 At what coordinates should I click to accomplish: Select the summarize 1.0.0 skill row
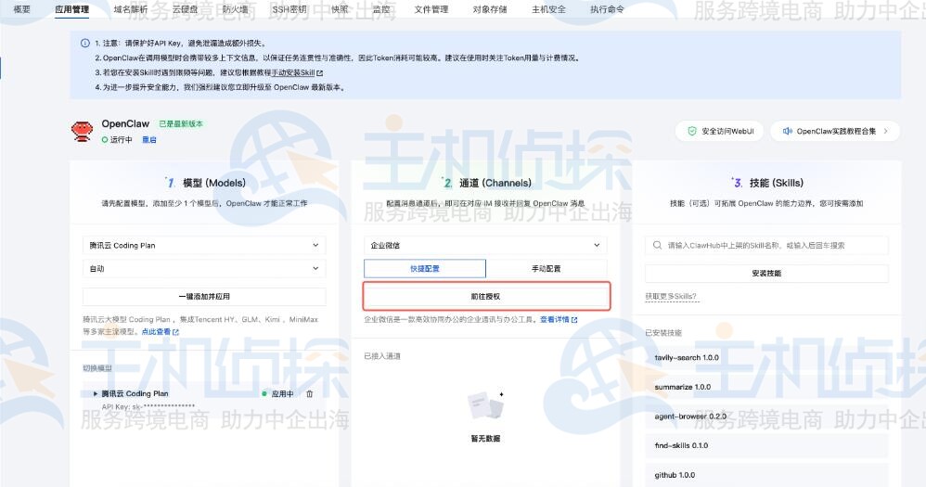[x=766, y=387]
